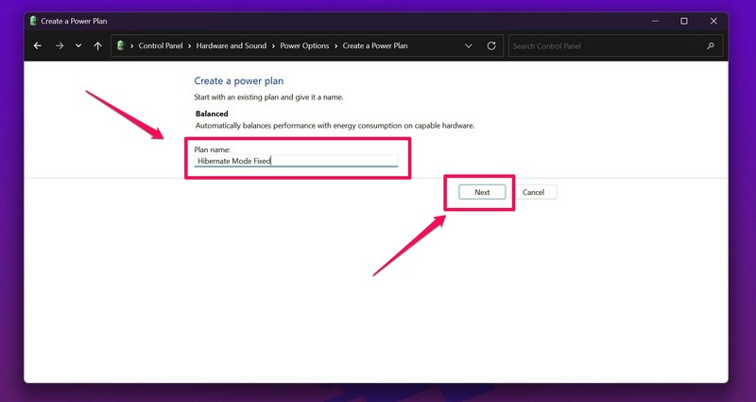Click the power icon in address bar

pos(121,45)
